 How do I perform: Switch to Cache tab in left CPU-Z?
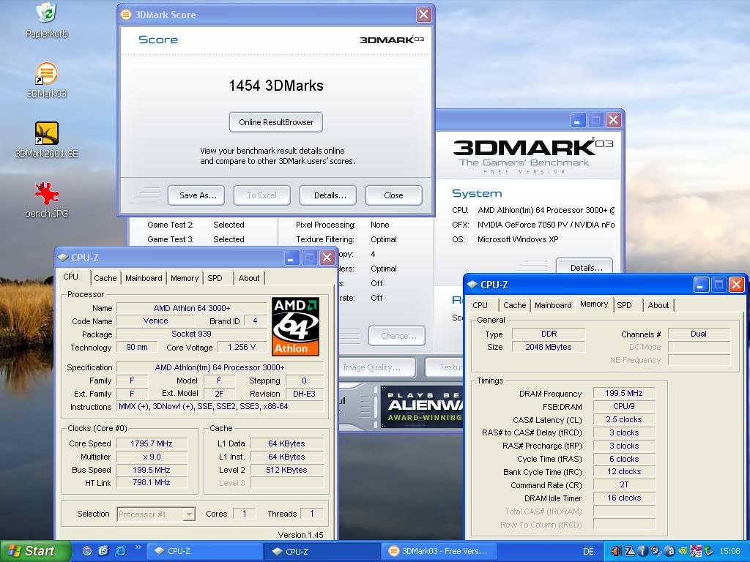coord(105,278)
